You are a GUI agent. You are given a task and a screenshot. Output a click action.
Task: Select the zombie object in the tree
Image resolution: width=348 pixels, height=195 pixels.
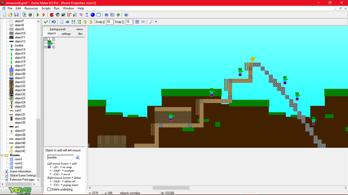[19, 45]
